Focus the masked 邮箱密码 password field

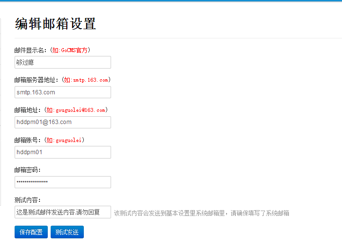coord(63,182)
